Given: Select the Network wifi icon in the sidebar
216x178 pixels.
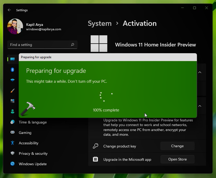Looking at the screenshot, I should pos(13,80).
